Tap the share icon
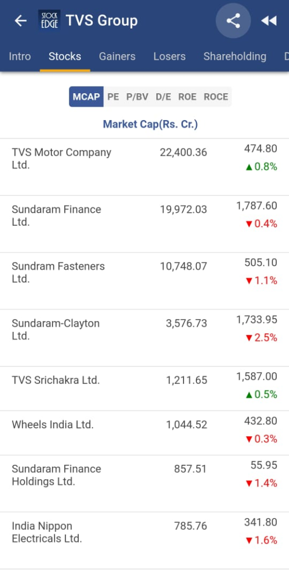The width and height of the screenshot is (289, 572). 233,21
